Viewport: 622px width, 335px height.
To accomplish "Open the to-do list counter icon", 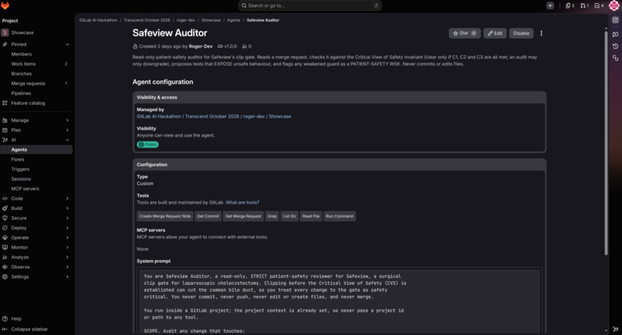I will pos(599,5).
